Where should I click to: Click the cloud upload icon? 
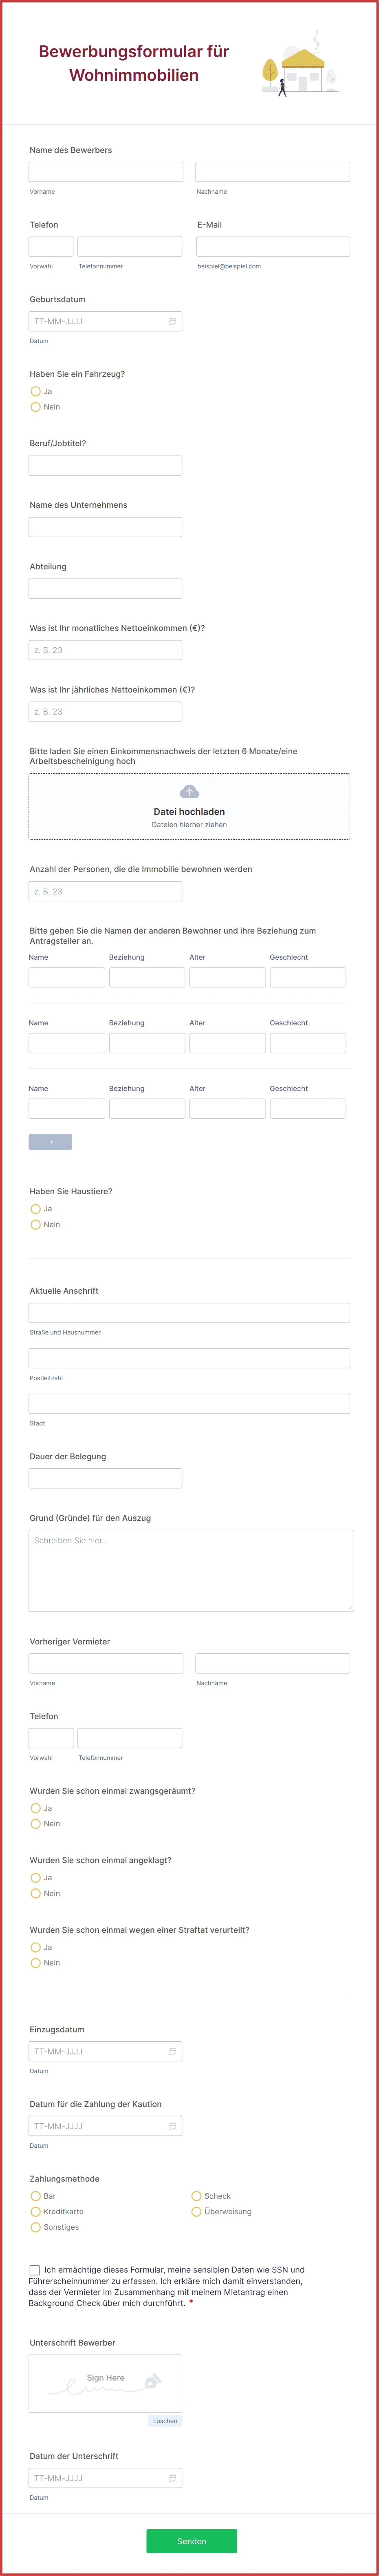189,791
